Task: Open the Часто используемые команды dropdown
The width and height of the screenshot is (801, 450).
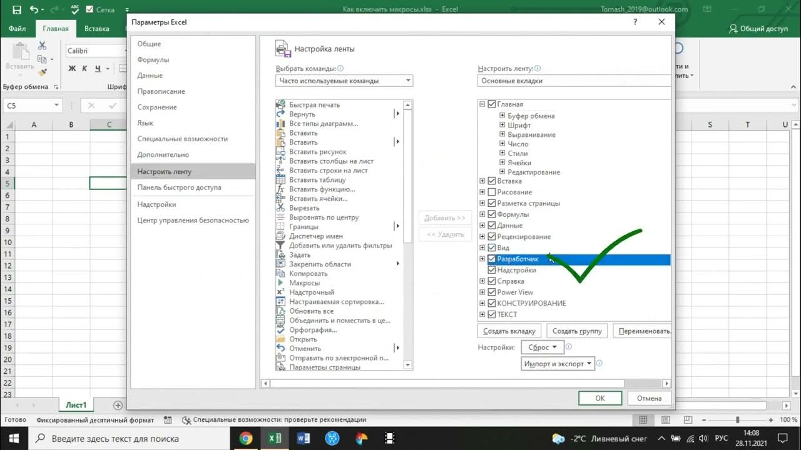Action: tap(344, 81)
